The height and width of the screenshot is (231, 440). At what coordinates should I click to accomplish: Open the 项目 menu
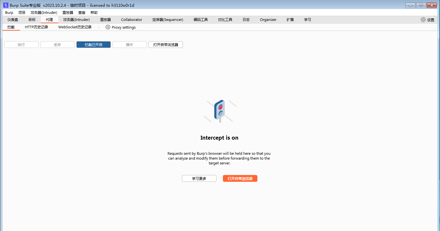(x=22, y=13)
